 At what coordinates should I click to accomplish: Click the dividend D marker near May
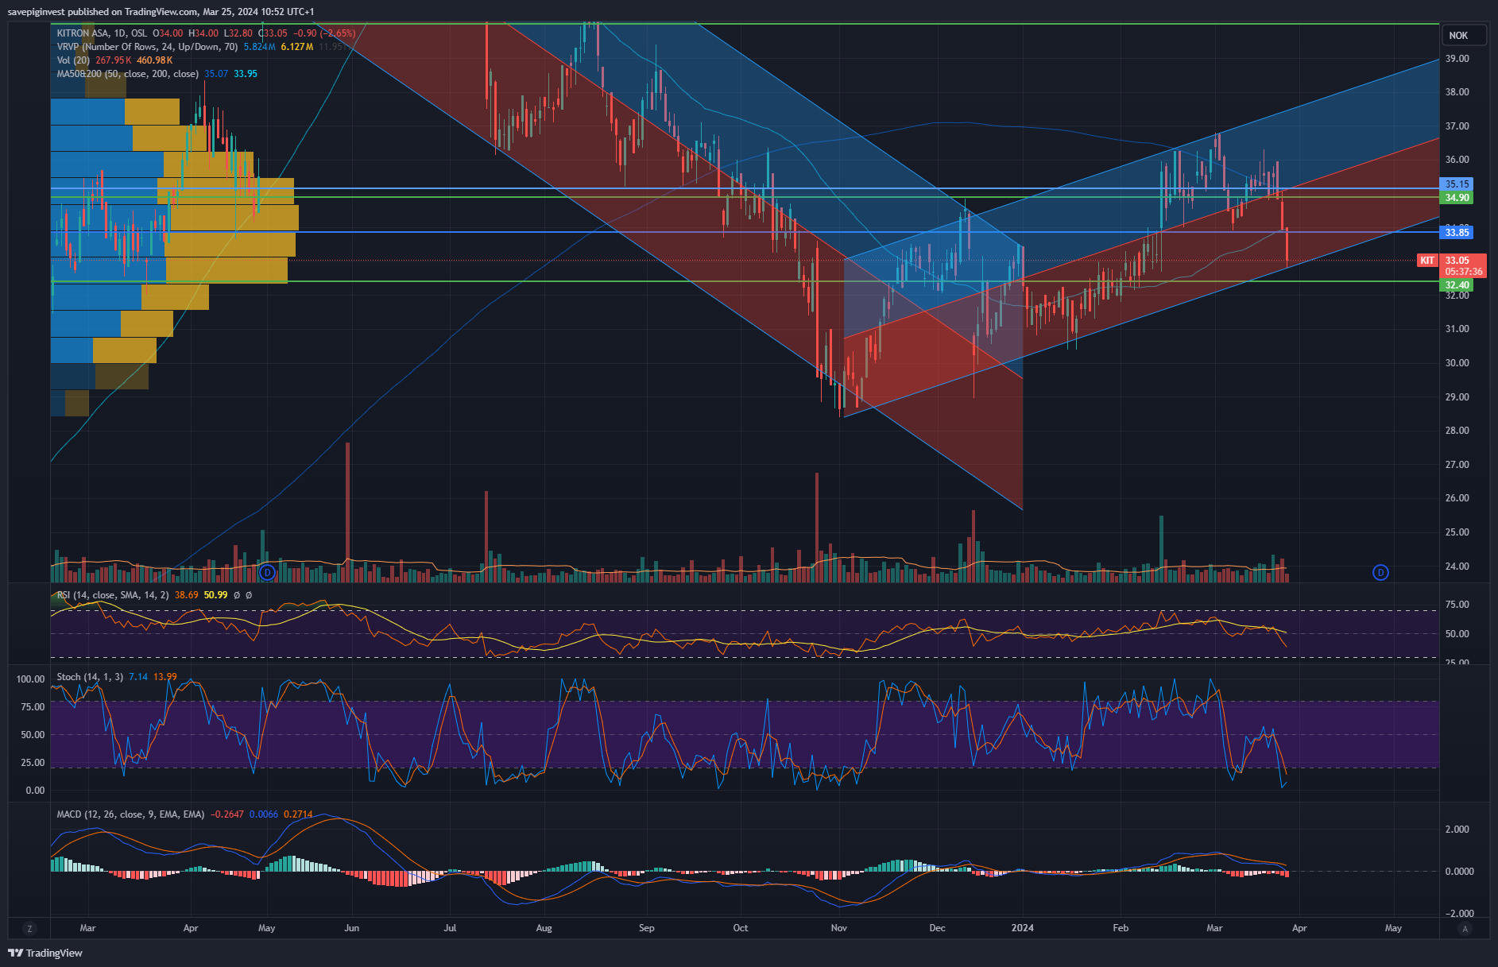pos(268,572)
